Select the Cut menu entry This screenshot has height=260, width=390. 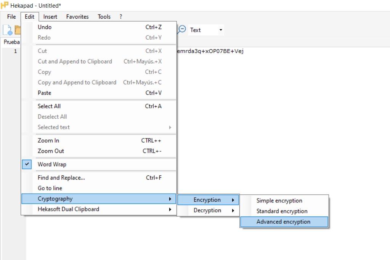coord(99,51)
